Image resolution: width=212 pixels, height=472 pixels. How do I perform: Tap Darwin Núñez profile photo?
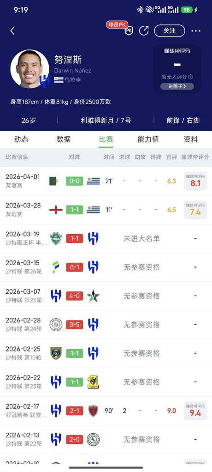[x=30, y=69]
